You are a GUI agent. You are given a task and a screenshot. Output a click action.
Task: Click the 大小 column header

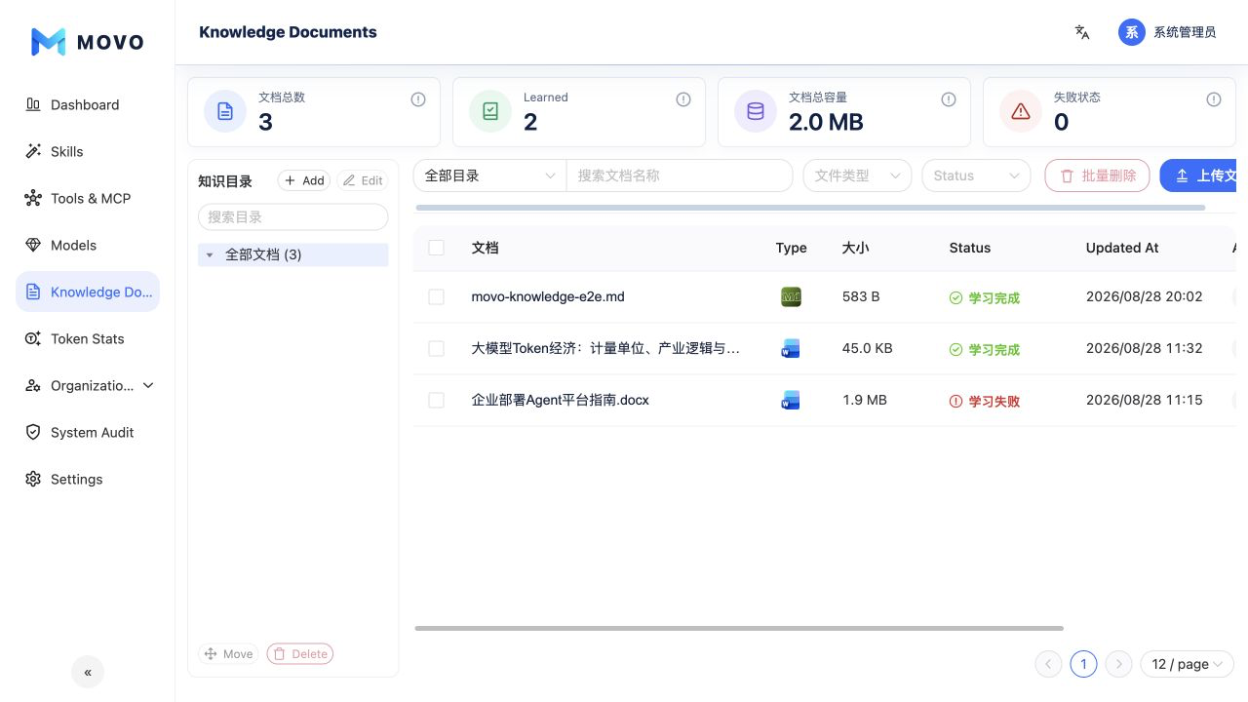coord(855,248)
